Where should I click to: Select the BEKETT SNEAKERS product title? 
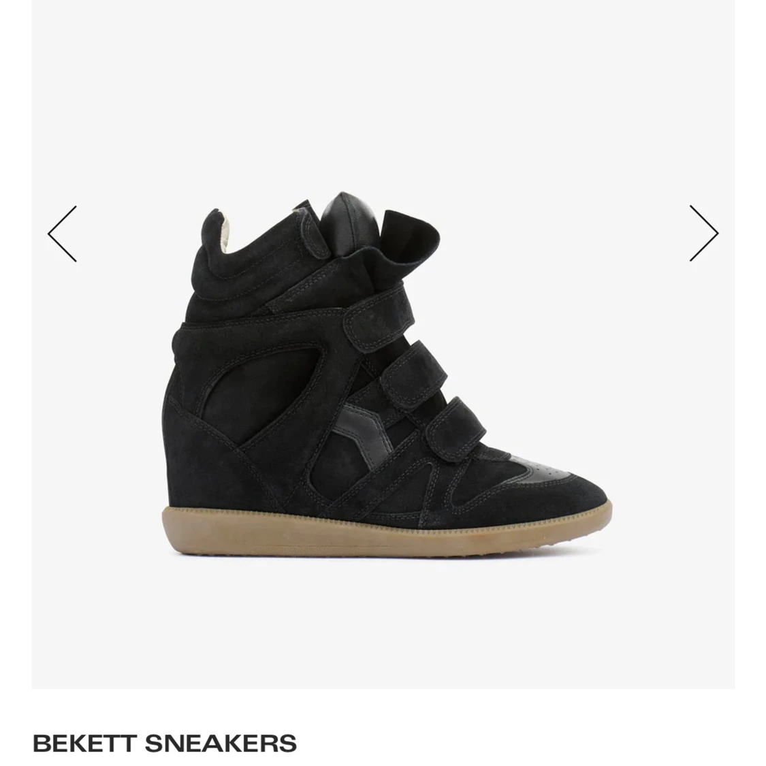165,743
